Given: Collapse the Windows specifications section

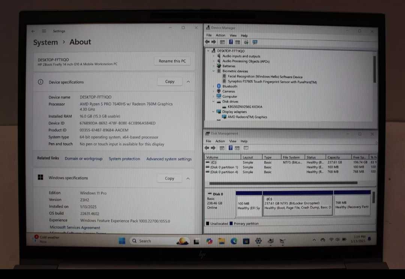Looking at the screenshot, I should pos(188,178).
